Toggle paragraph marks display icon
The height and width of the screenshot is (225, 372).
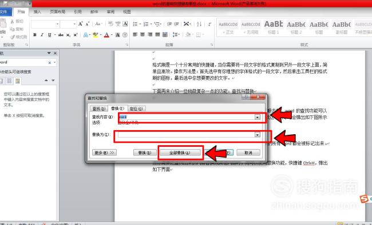[209, 24]
